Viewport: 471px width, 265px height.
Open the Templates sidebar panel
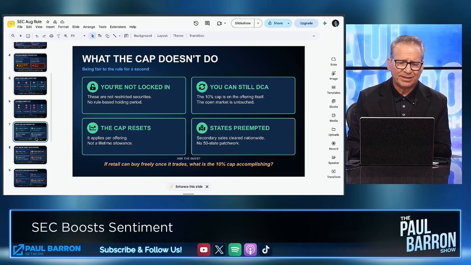[334, 90]
